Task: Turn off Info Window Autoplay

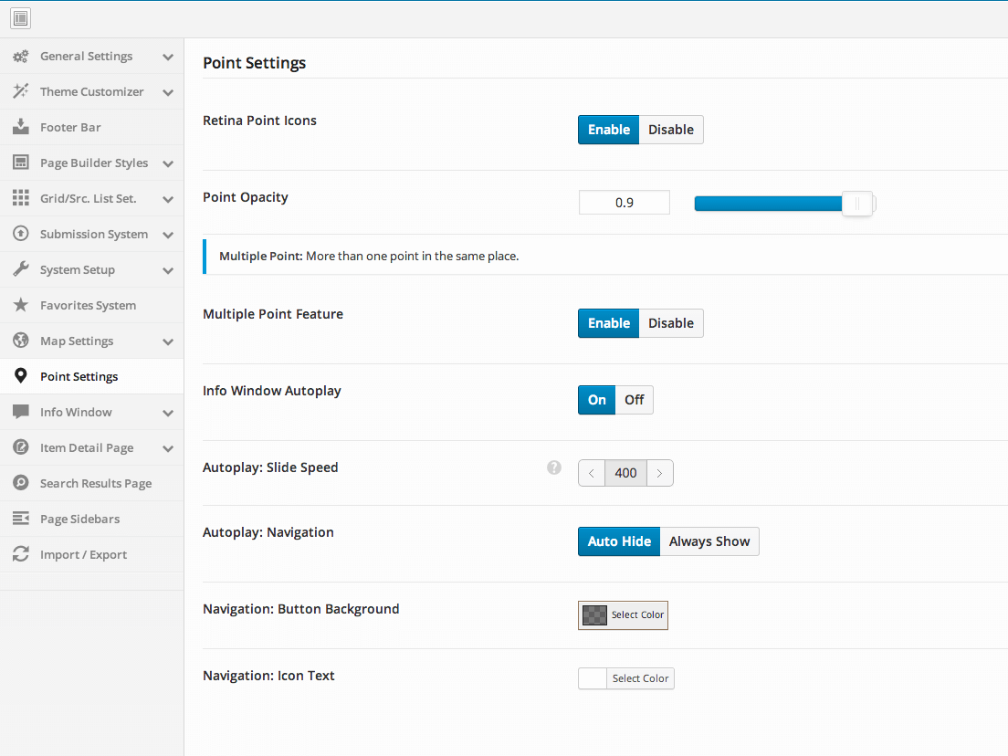Action: [x=634, y=400]
